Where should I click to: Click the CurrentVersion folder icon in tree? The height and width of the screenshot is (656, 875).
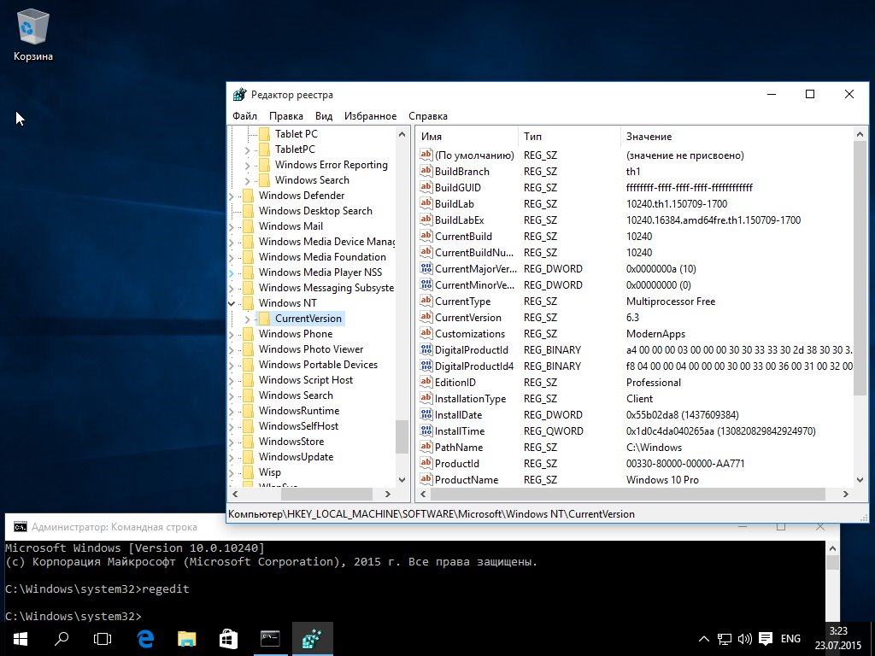click(265, 319)
